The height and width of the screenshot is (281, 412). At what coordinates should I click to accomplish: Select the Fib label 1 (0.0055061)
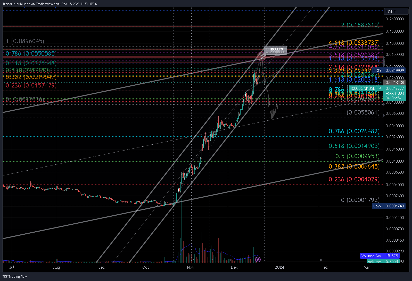pos(360,112)
